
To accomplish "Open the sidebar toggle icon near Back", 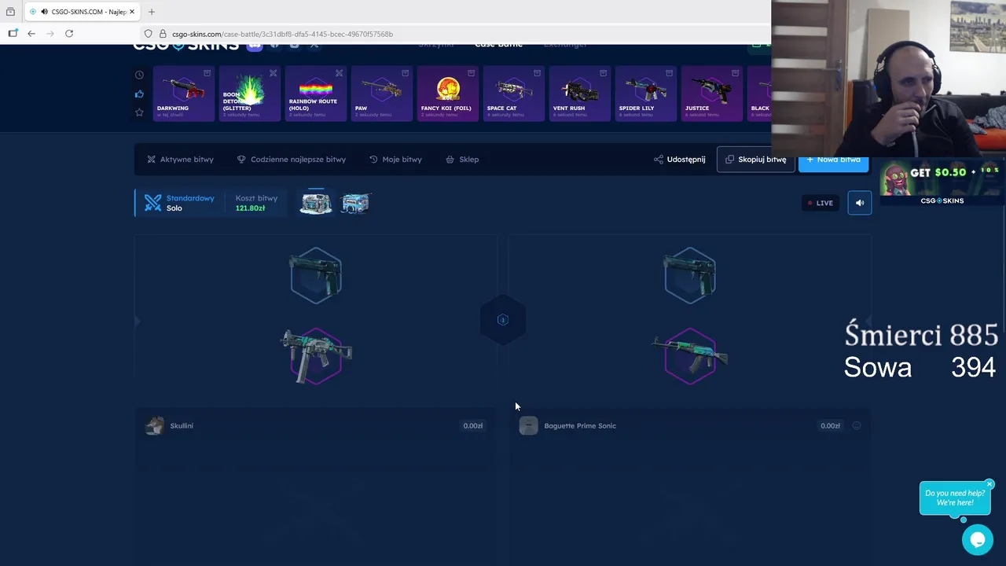I will click(x=13, y=34).
